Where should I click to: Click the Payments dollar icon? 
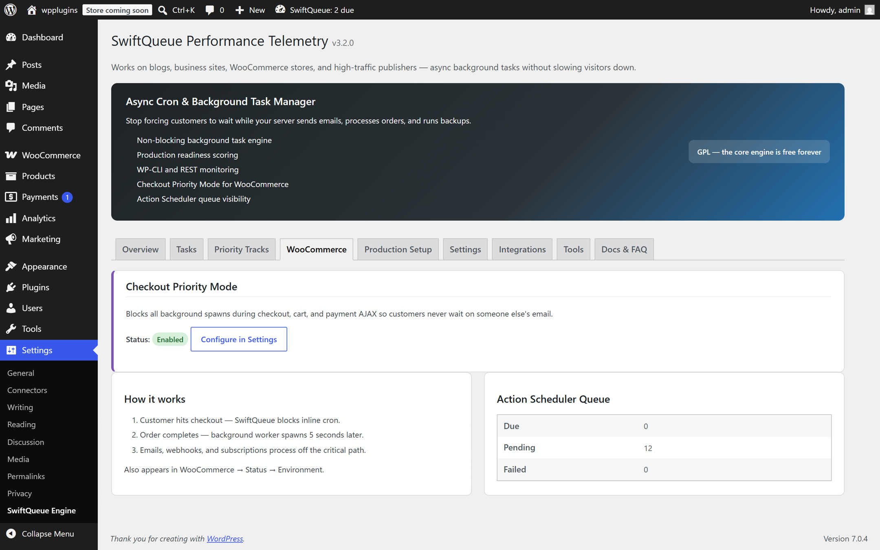(x=11, y=197)
